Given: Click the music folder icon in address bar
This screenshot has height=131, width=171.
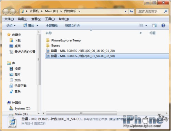Looking at the screenshot, I should coord(23,11).
